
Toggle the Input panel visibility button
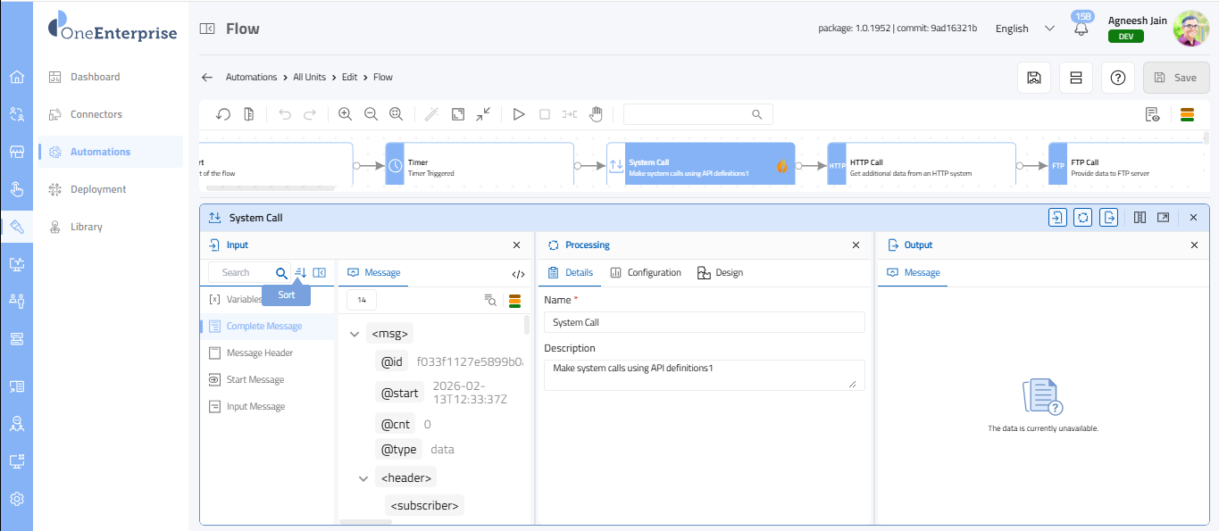tap(1057, 218)
